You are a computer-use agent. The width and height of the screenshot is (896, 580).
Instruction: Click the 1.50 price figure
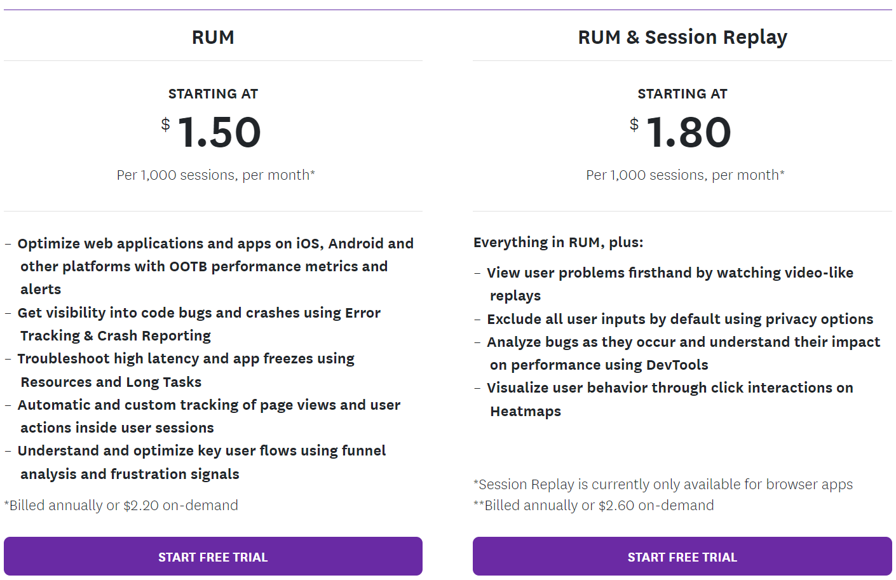click(219, 132)
